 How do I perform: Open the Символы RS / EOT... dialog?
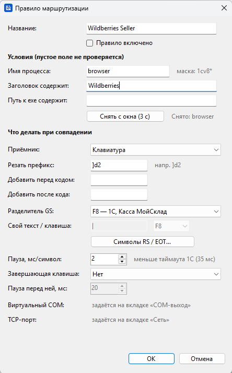point(142,242)
